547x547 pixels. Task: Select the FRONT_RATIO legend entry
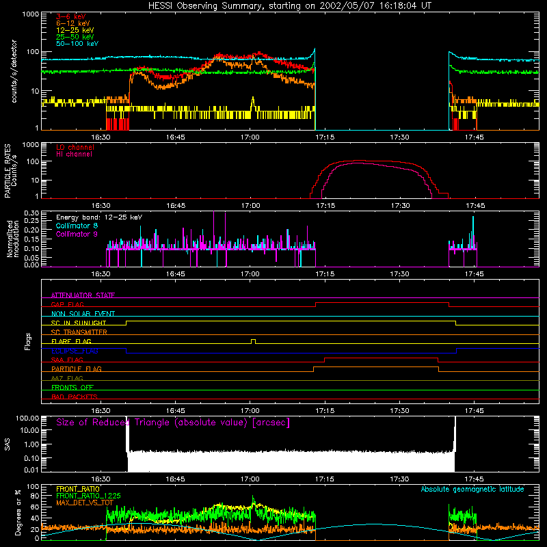pos(78,489)
